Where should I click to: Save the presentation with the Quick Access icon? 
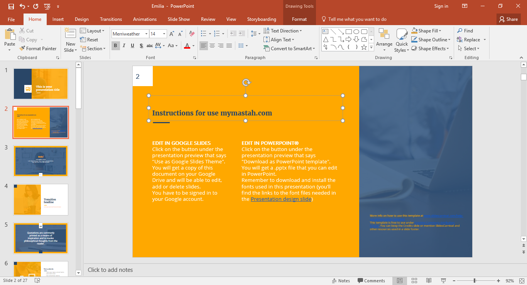coord(11,6)
